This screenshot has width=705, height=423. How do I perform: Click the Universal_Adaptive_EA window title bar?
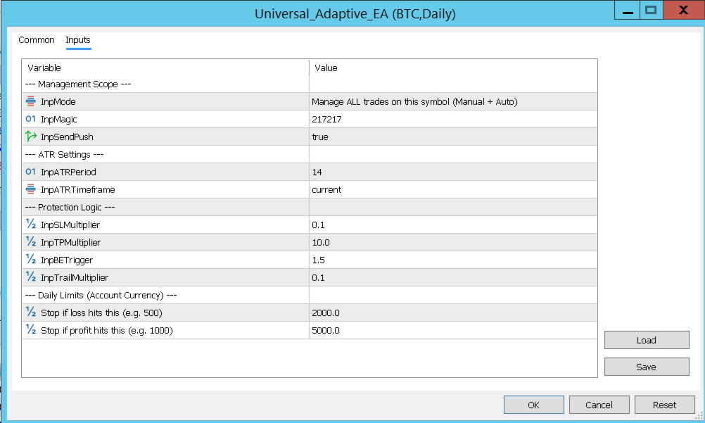[x=355, y=13]
